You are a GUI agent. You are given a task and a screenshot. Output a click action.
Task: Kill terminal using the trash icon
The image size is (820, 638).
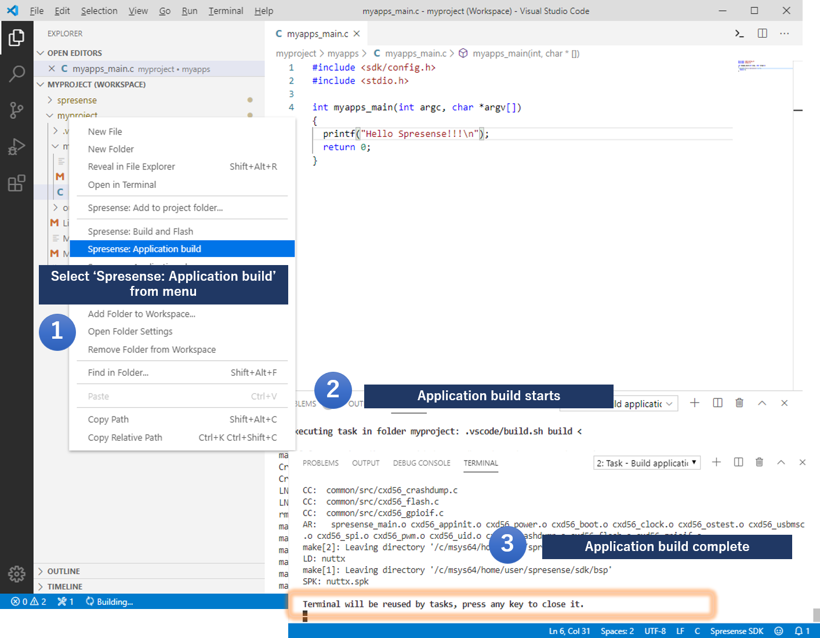click(759, 462)
